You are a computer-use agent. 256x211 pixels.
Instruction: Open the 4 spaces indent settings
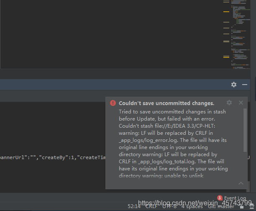[192, 206]
